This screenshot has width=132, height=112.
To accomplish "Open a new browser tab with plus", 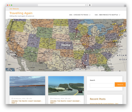I will [125, 6].
